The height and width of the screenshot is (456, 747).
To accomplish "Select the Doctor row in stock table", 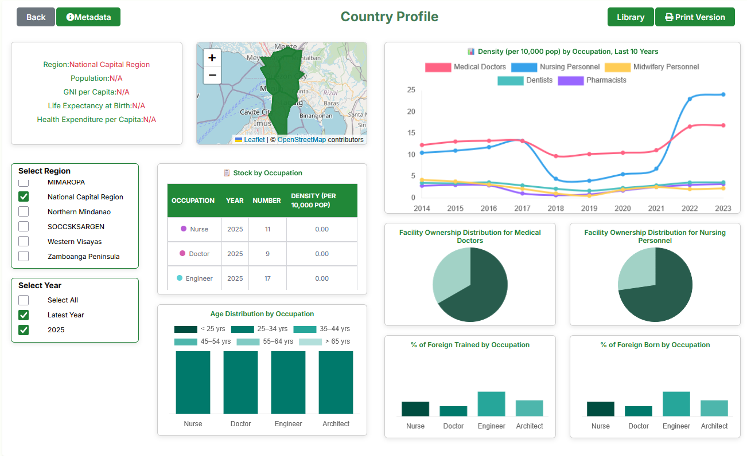I will tap(262, 254).
